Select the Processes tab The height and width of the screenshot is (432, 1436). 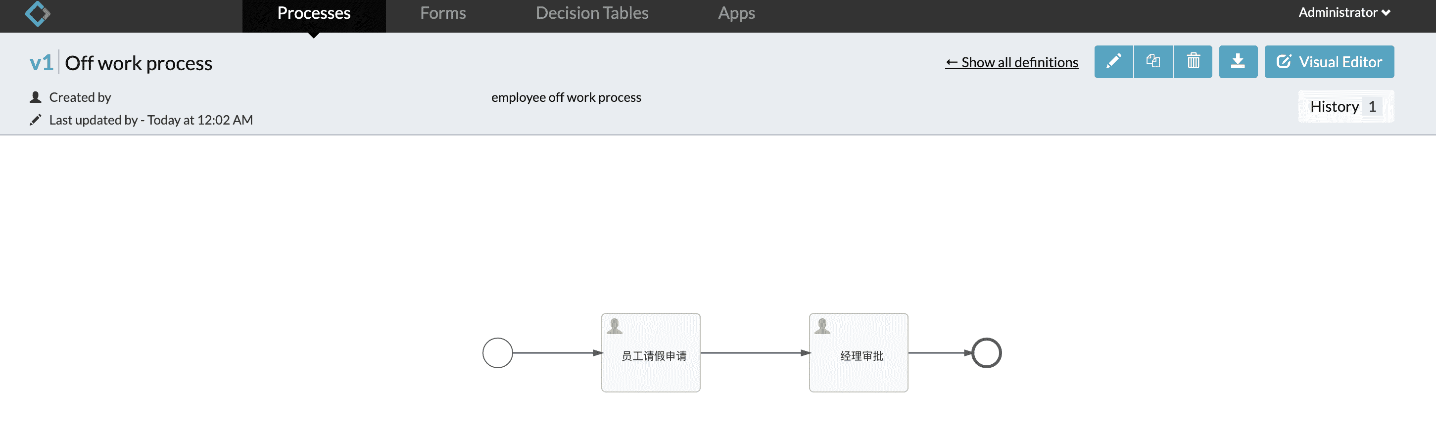(x=314, y=13)
